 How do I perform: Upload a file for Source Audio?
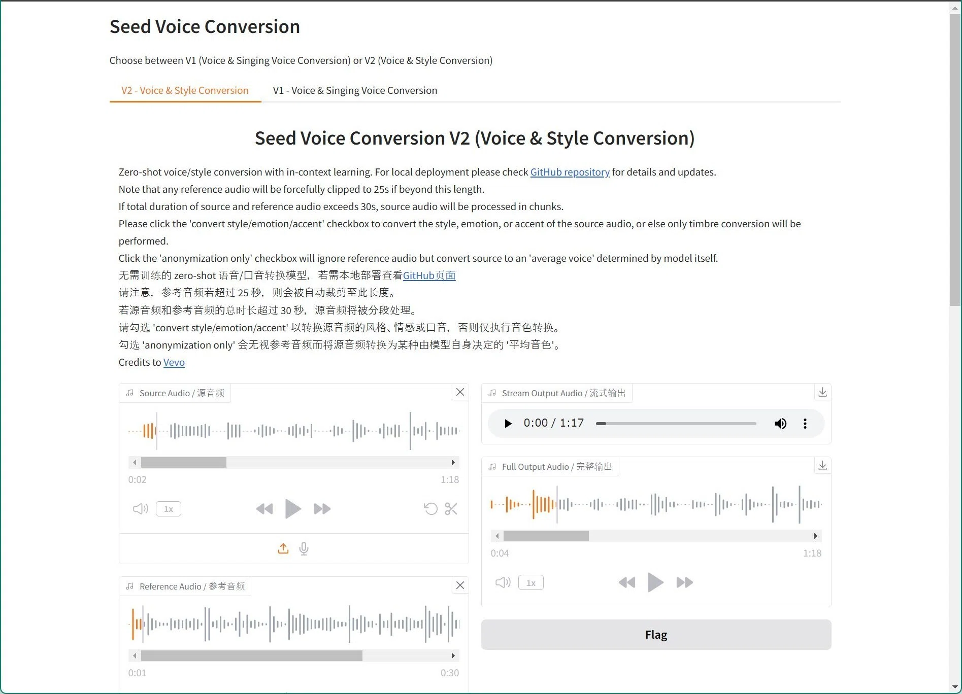pos(283,548)
